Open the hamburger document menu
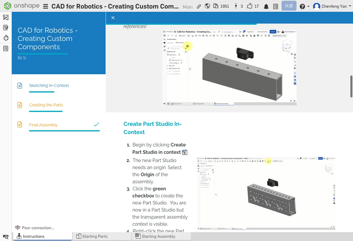Screen dimensions: 353x241 coord(46,6)
